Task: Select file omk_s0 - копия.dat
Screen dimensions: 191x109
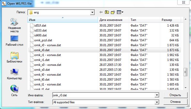Action: 48,65
